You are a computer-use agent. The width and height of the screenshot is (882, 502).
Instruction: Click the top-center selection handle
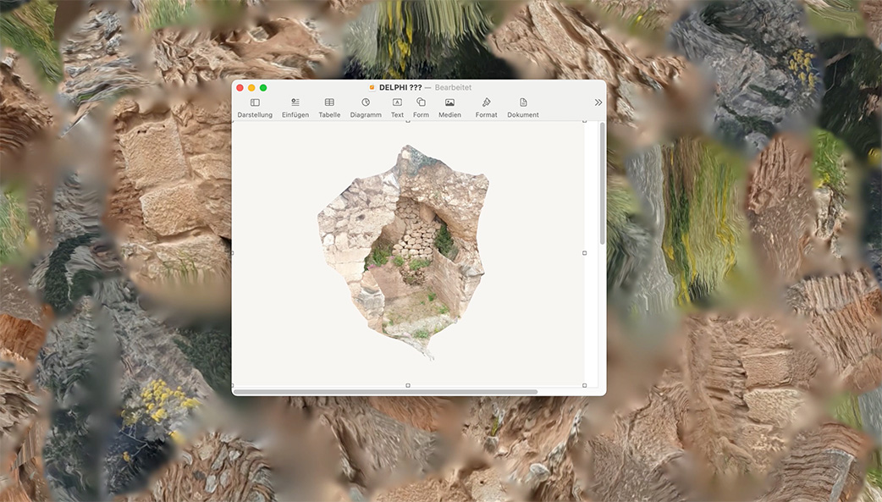(x=408, y=121)
